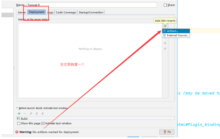Choose External Source... from the add popup
This screenshot has height=139, width=220.
(176, 35)
